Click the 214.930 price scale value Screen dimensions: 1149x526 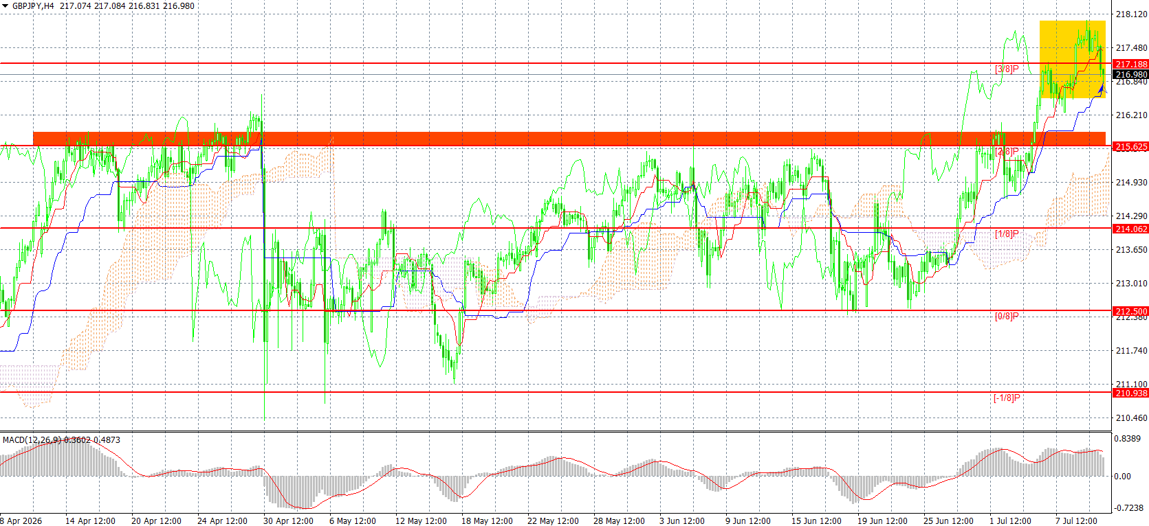click(x=1132, y=182)
